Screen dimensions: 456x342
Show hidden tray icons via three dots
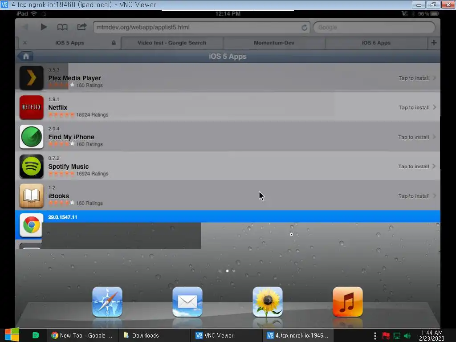pos(375,336)
